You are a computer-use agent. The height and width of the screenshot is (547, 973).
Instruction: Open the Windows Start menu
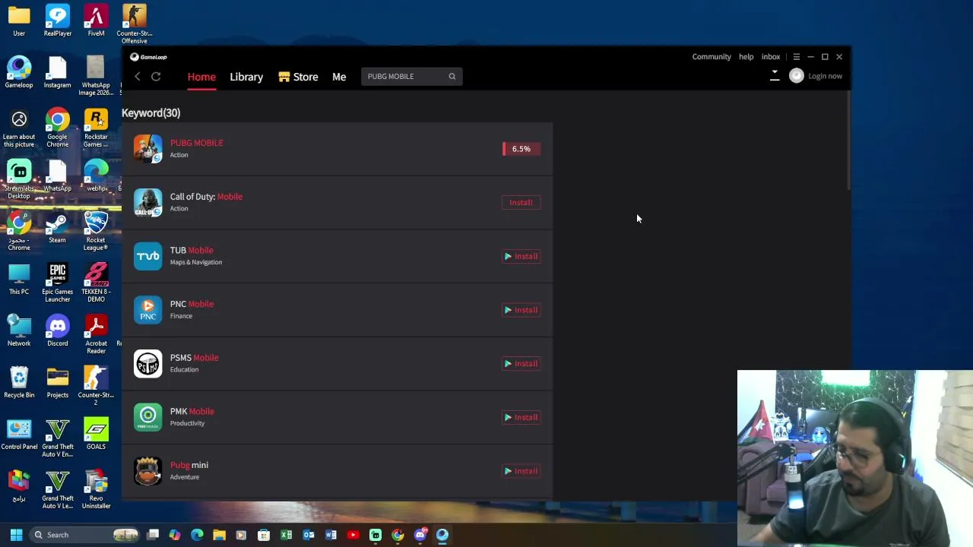(16, 535)
